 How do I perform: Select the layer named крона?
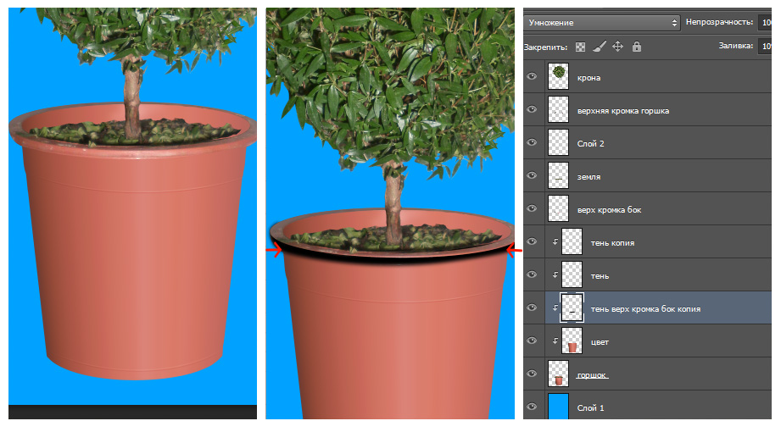pos(589,78)
